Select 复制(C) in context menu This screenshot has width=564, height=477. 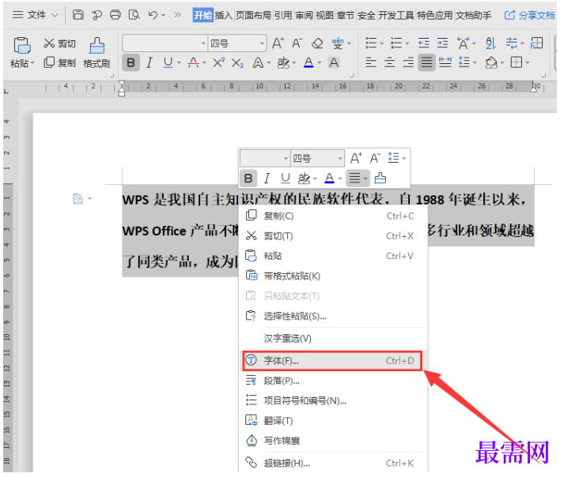pos(332,216)
